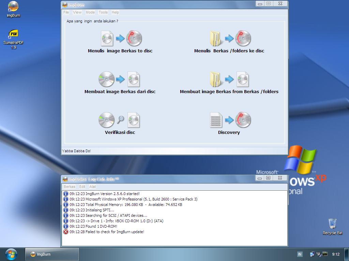
Task: Click ImgBurn taskbar button
Action: [x=52, y=254]
